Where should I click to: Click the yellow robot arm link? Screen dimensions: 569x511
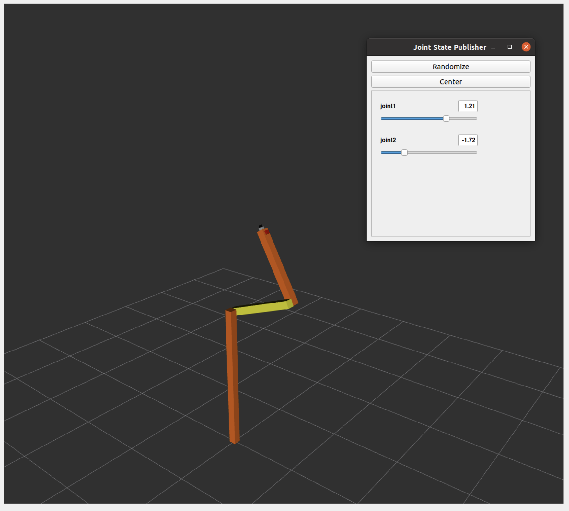[262, 307]
